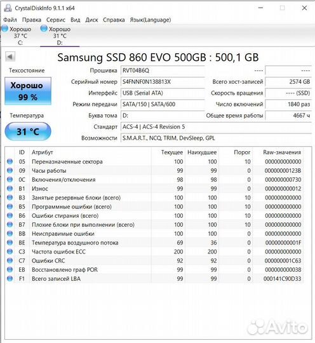Click status circle of attribute 09

[x=10, y=170]
